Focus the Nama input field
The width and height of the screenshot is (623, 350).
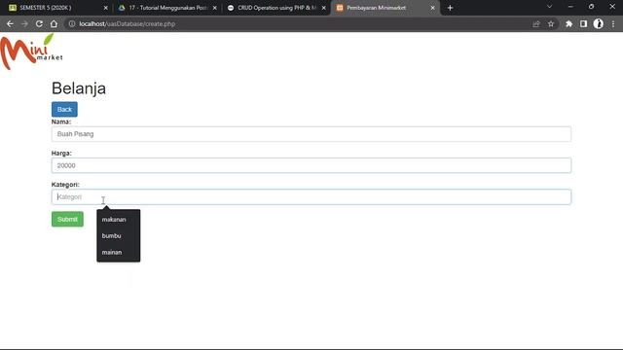click(311, 134)
